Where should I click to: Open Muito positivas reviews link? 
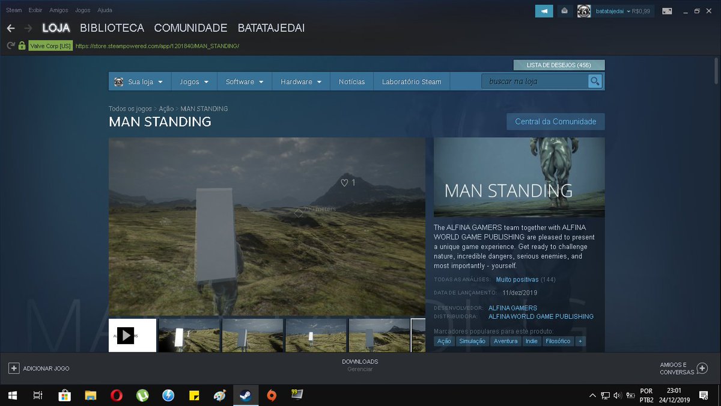coord(517,280)
